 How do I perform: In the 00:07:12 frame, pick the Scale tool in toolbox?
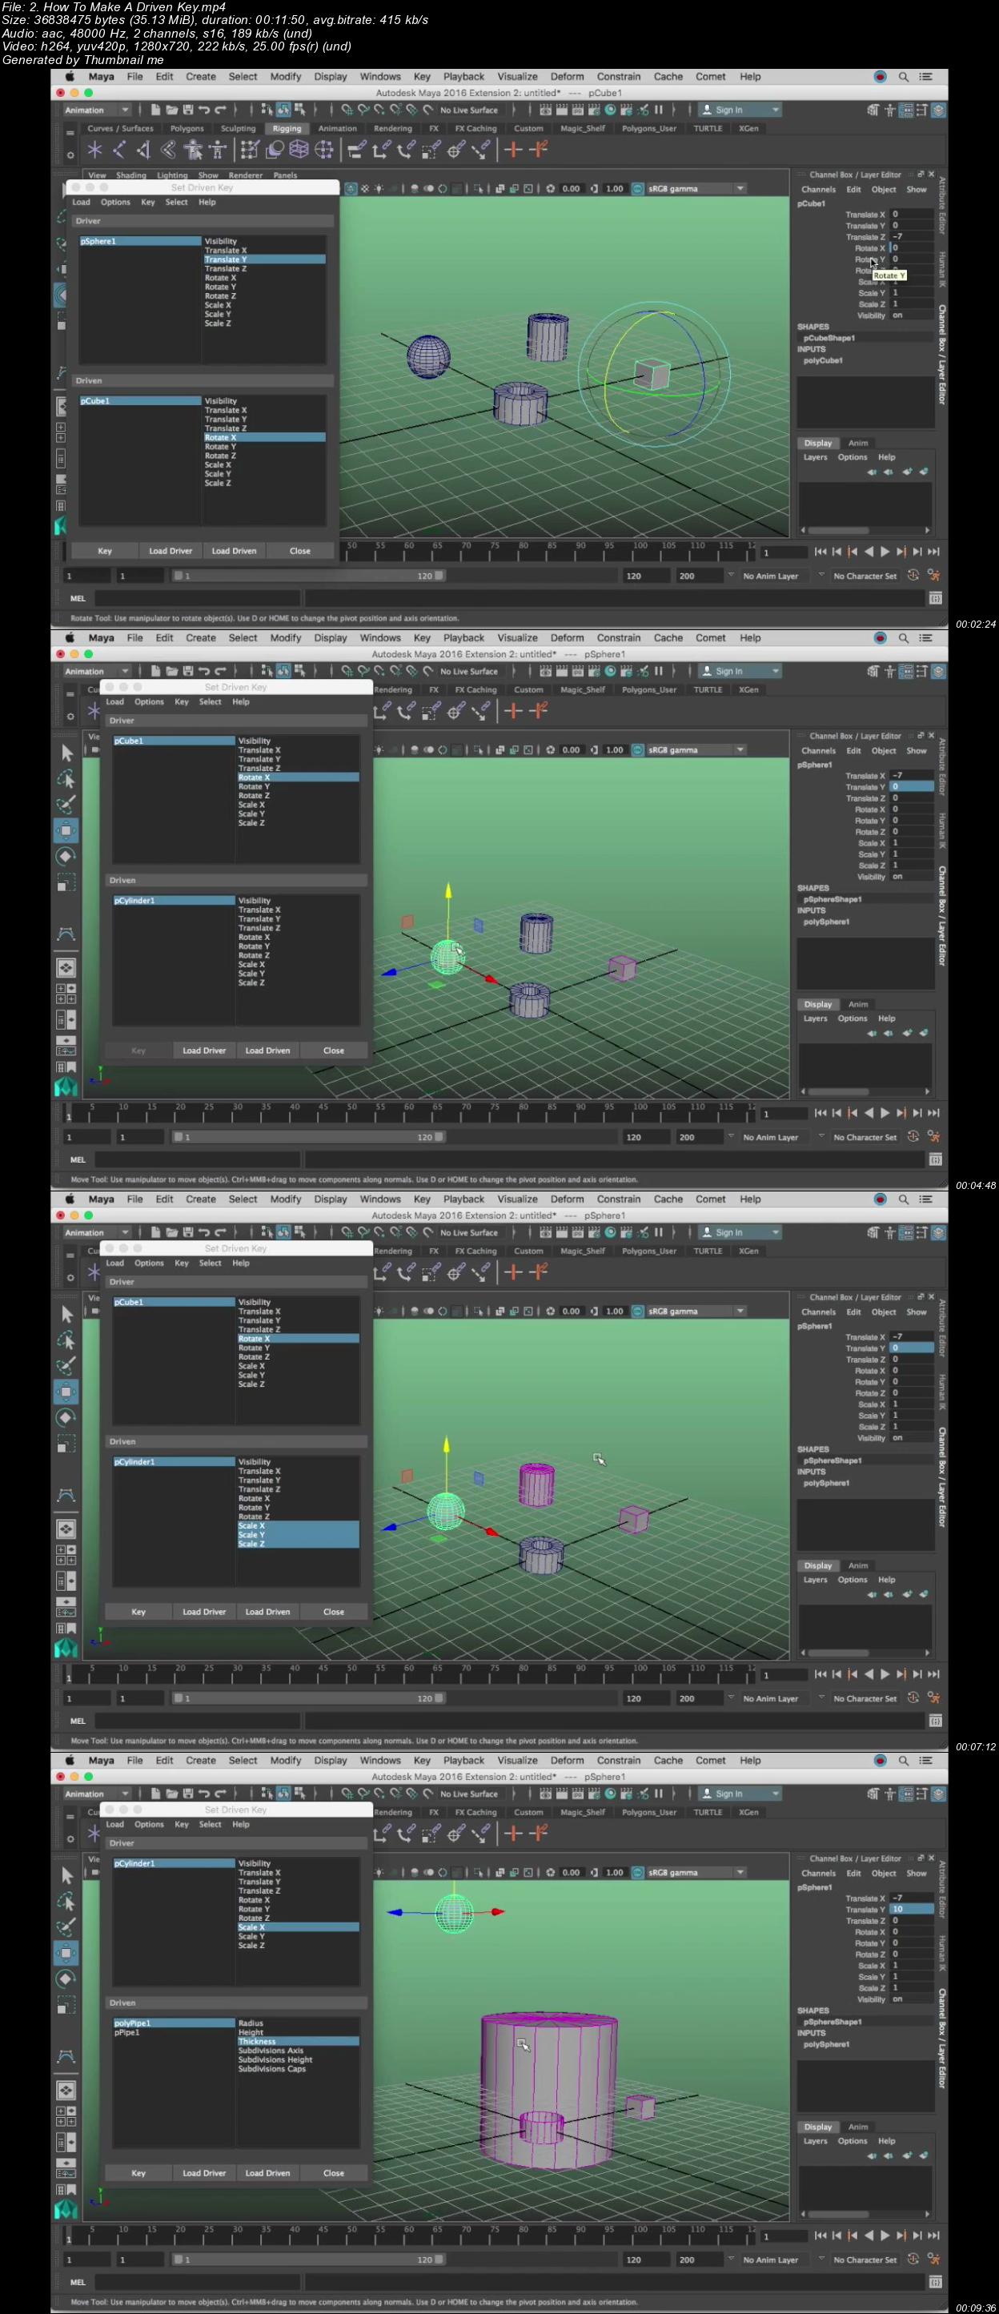coord(66,1444)
